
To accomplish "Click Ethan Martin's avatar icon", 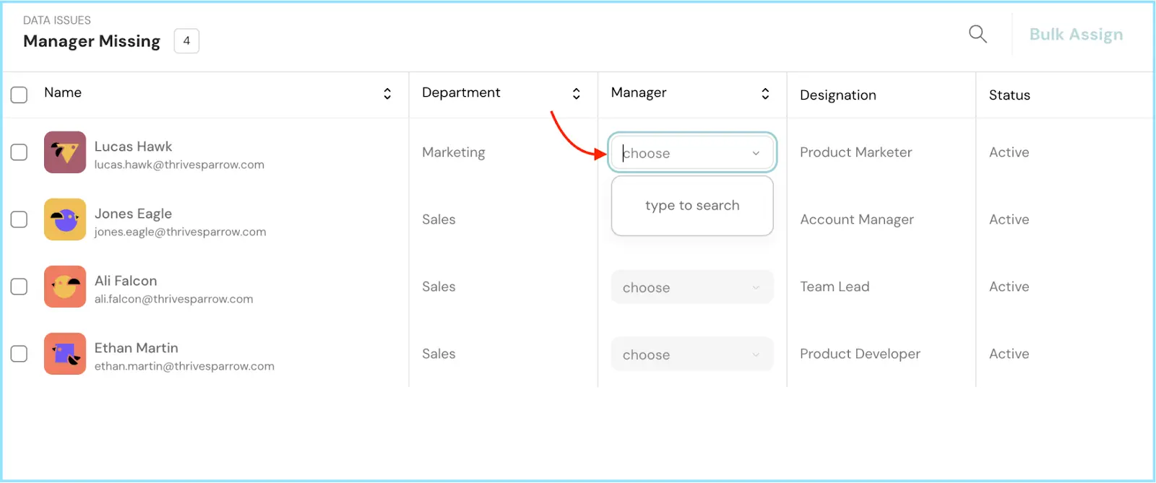I will point(65,354).
